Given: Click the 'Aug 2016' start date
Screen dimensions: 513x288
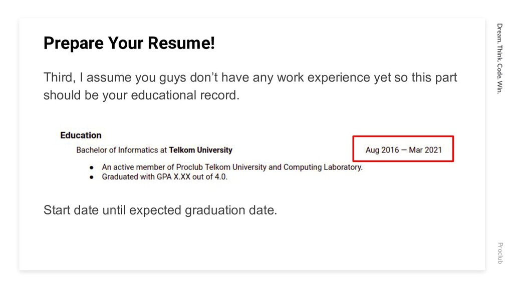Looking at the screenshot, I should pyautogui.click(x=382, y=150).
